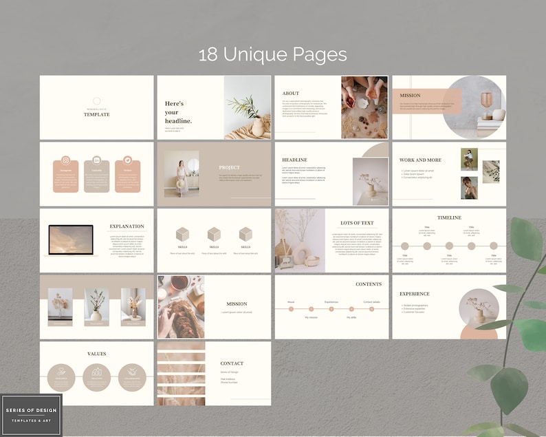Select the slide with three plant photos
This screenshot has width=546, height=437.
[x=97, y=307]
